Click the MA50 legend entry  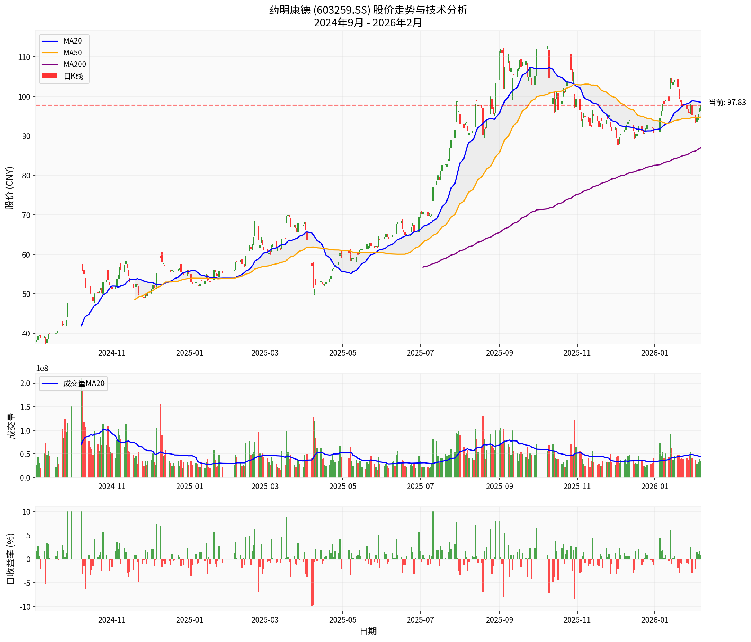72,53
